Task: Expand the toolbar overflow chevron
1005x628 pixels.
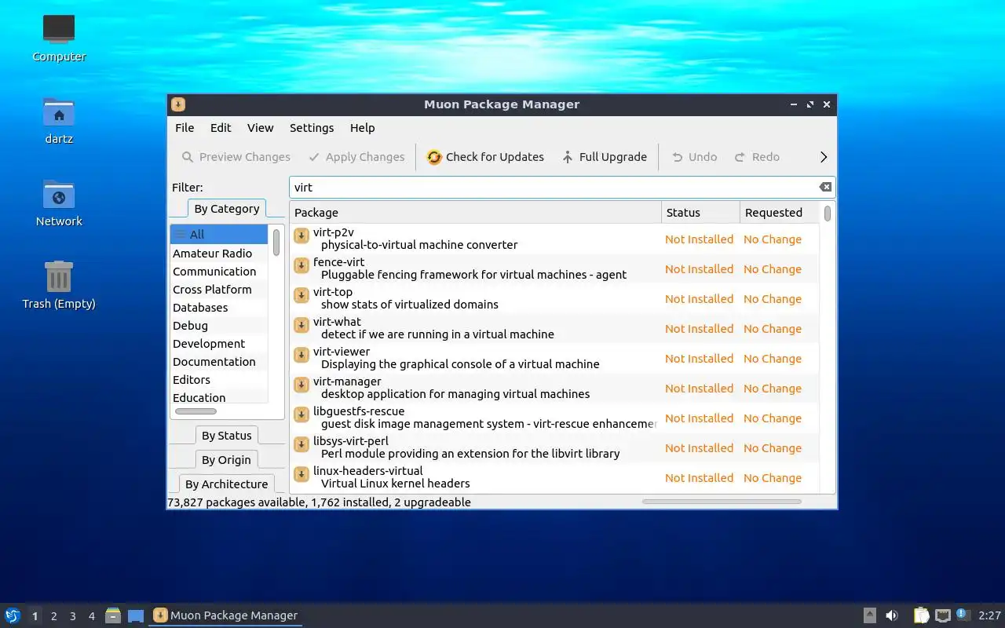Action: 824,157
